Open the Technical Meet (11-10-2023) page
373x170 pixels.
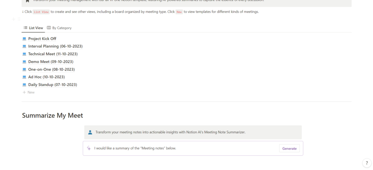click(x=53, y=54)
